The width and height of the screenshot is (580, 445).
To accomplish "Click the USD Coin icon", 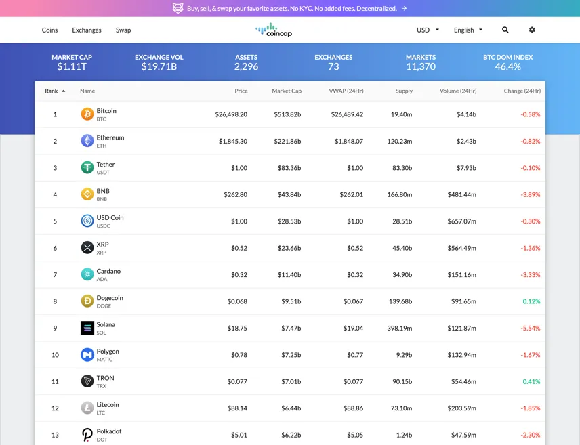I will (87, 221).
